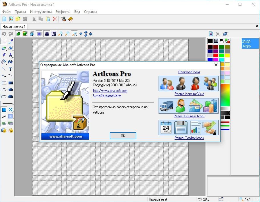Click the People Icons banner image

[x=189, y=84]
